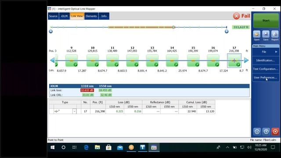Click the 216,398 position cell in table

(98, 111)
